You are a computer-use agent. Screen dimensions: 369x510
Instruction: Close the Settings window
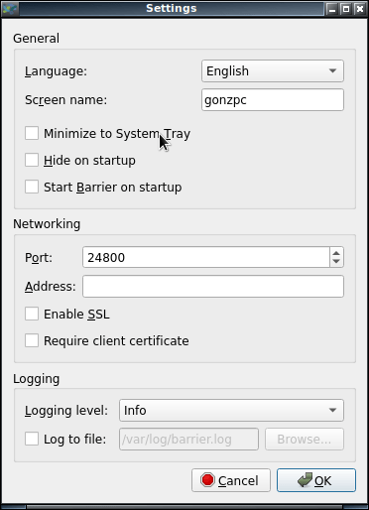pyautogui.click(x=359, y=9)
